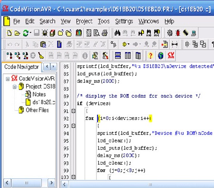Collapse code fold at line 93
The width and height of the screenshot is (214, 188).
click(73, 126)
